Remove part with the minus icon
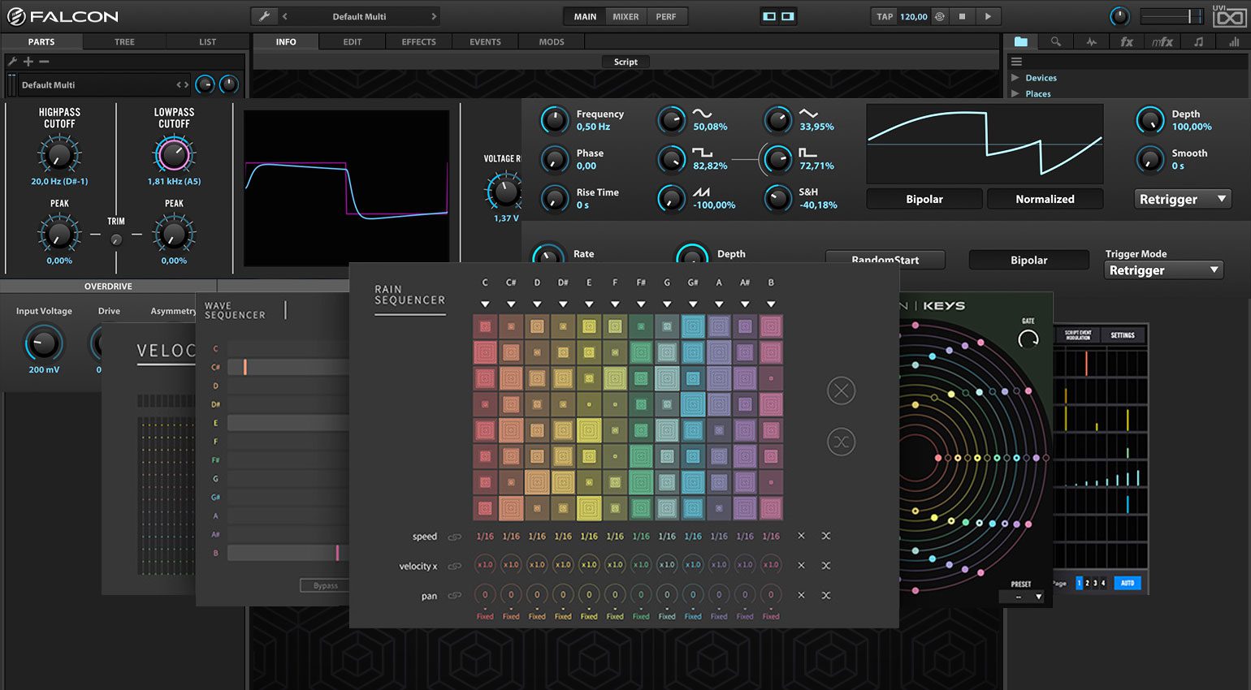This screenshot has width=1251, height=690. click(x=44, y=61)
